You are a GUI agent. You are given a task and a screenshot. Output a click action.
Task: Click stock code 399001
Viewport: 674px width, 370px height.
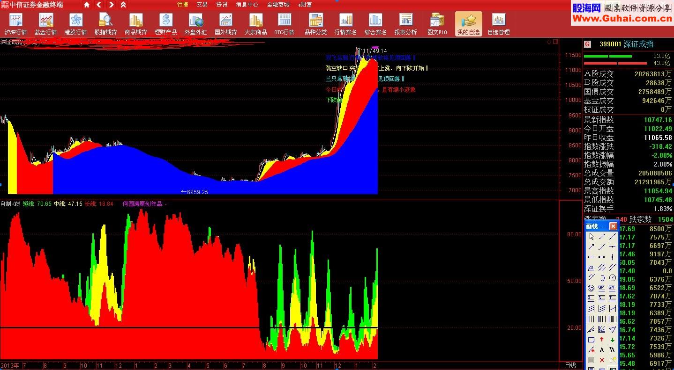[x=610, y=44]
